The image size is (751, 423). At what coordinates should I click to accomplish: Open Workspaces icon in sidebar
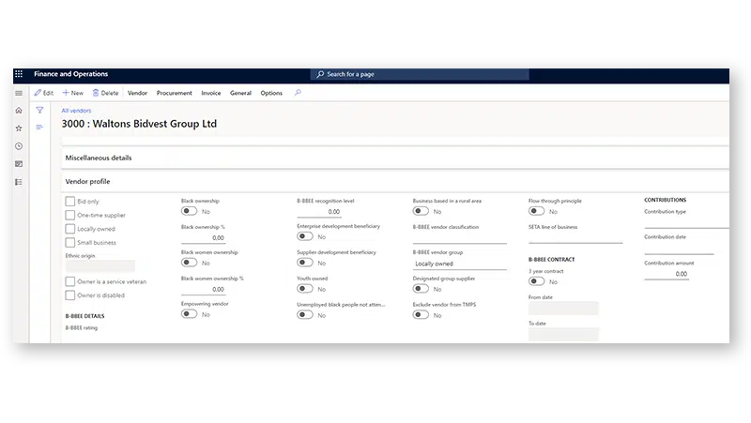tap(19, 164)
